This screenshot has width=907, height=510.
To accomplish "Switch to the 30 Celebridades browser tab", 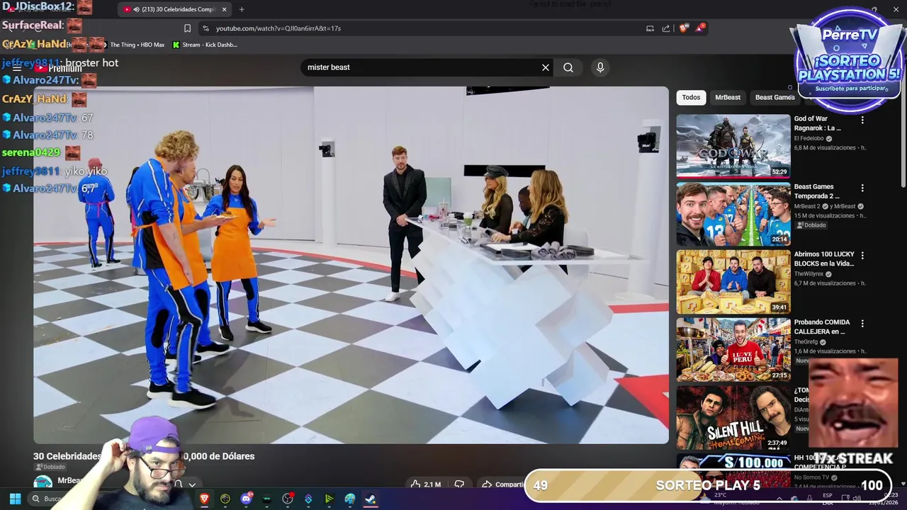I will click(x=174, y=9).
